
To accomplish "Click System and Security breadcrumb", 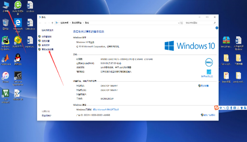I will (x=76, y=23).
